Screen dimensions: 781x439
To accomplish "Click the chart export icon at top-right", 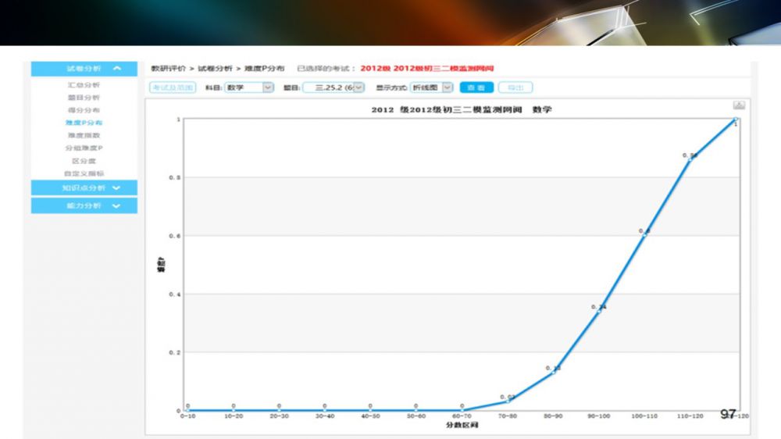I will [x=739, y=105].
